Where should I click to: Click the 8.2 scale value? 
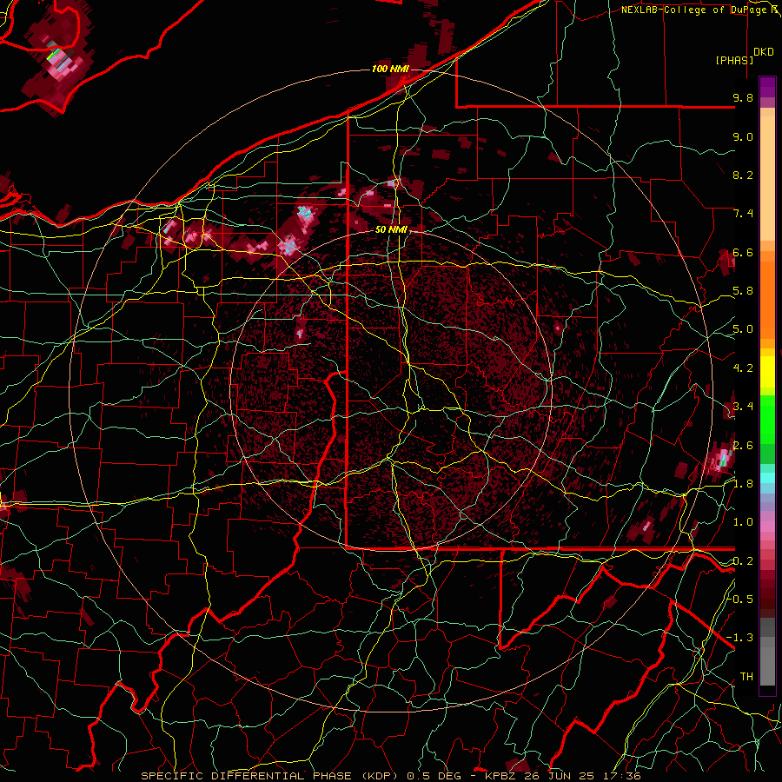pos(743,175)
